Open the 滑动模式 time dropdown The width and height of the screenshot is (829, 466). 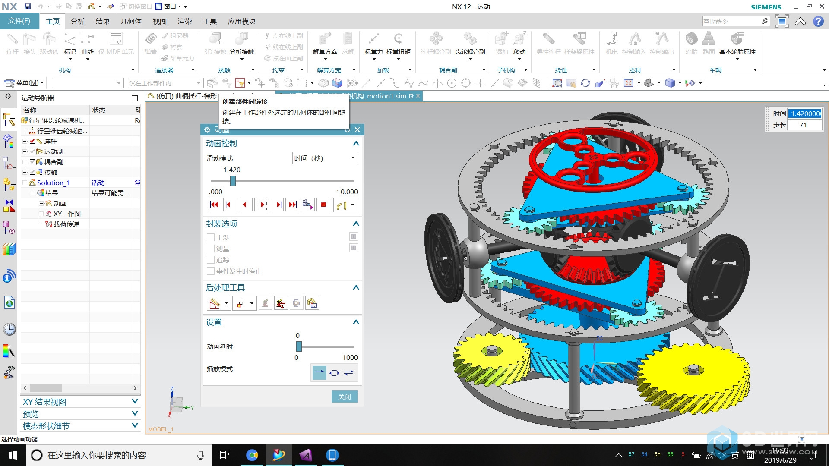click(x=325, y=158)
